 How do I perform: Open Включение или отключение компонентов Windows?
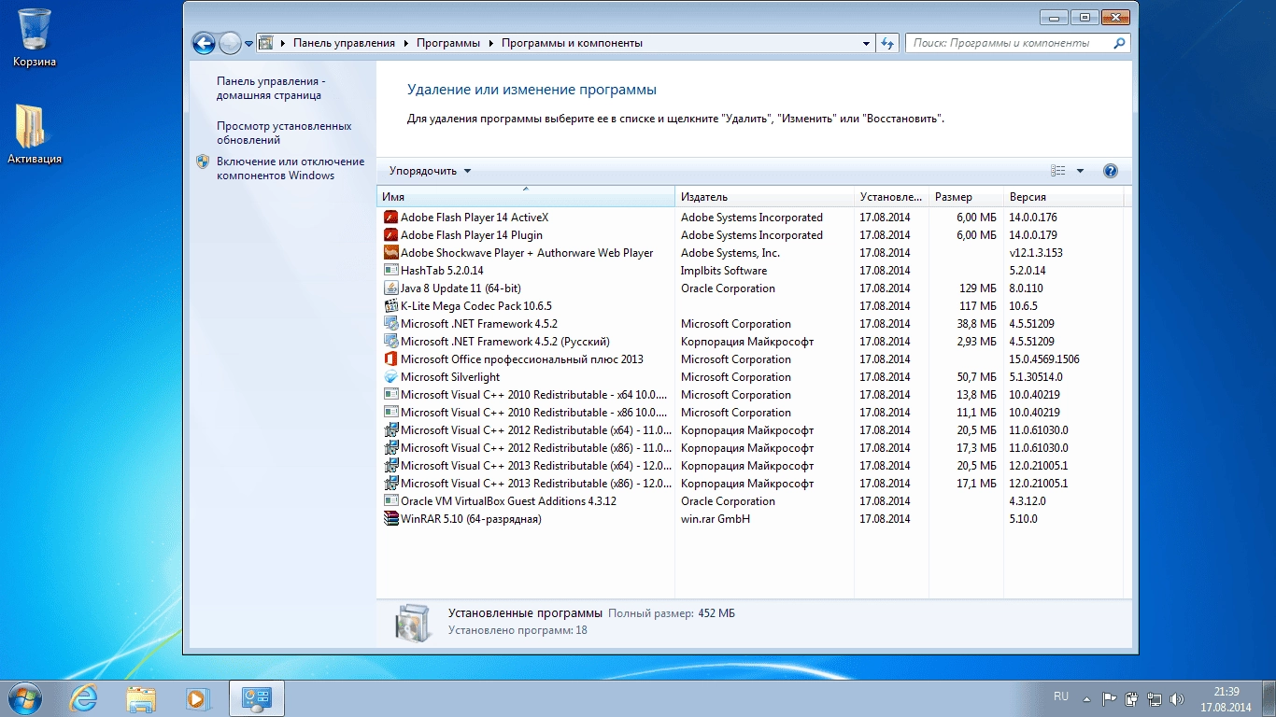pyautogui.click(x=280, y=167)
